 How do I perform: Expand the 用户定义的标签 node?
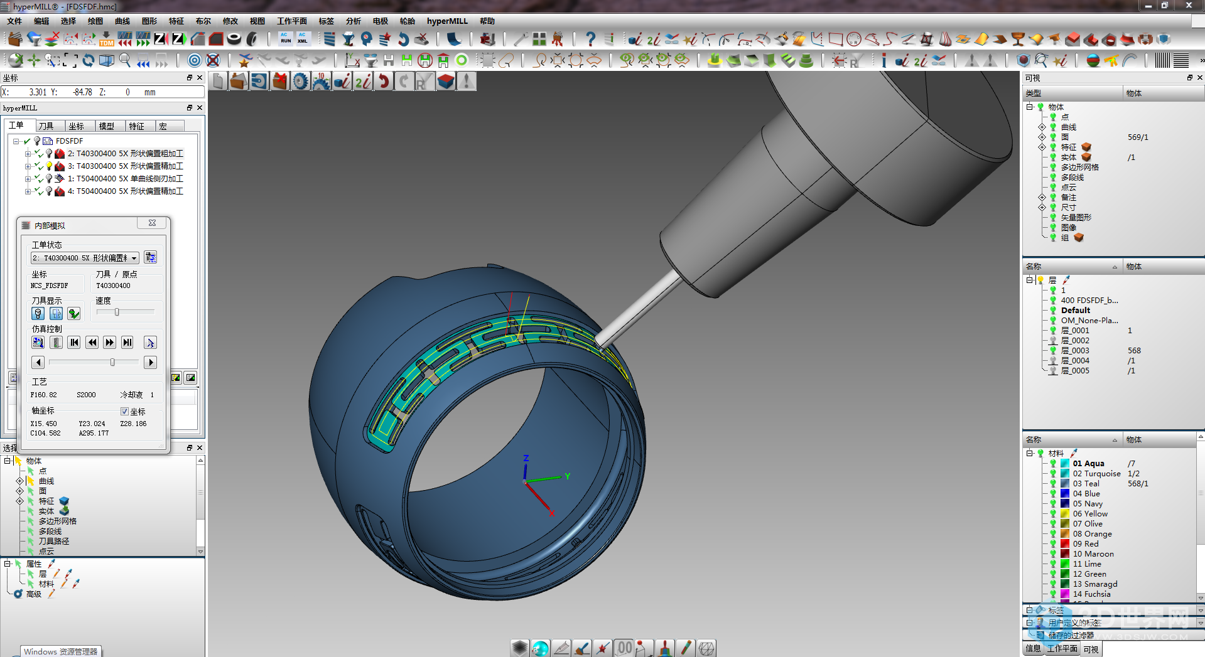click(x=1030, y=622)
